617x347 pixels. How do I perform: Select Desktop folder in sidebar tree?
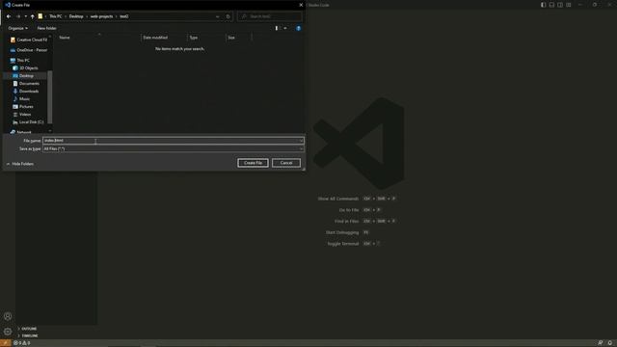[x=23, y=75]
